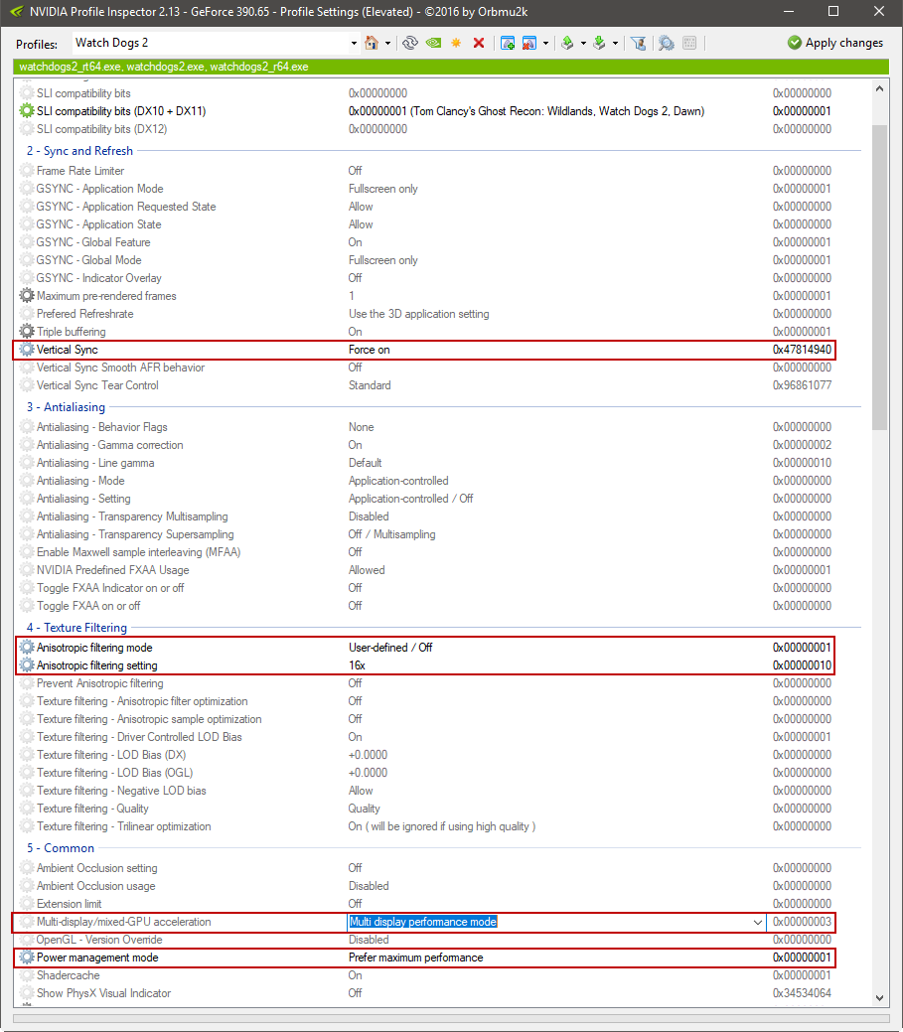Click gear icon for Maximum pre-rendered frames
903x1032 pixels.
[x=27, y=296]
